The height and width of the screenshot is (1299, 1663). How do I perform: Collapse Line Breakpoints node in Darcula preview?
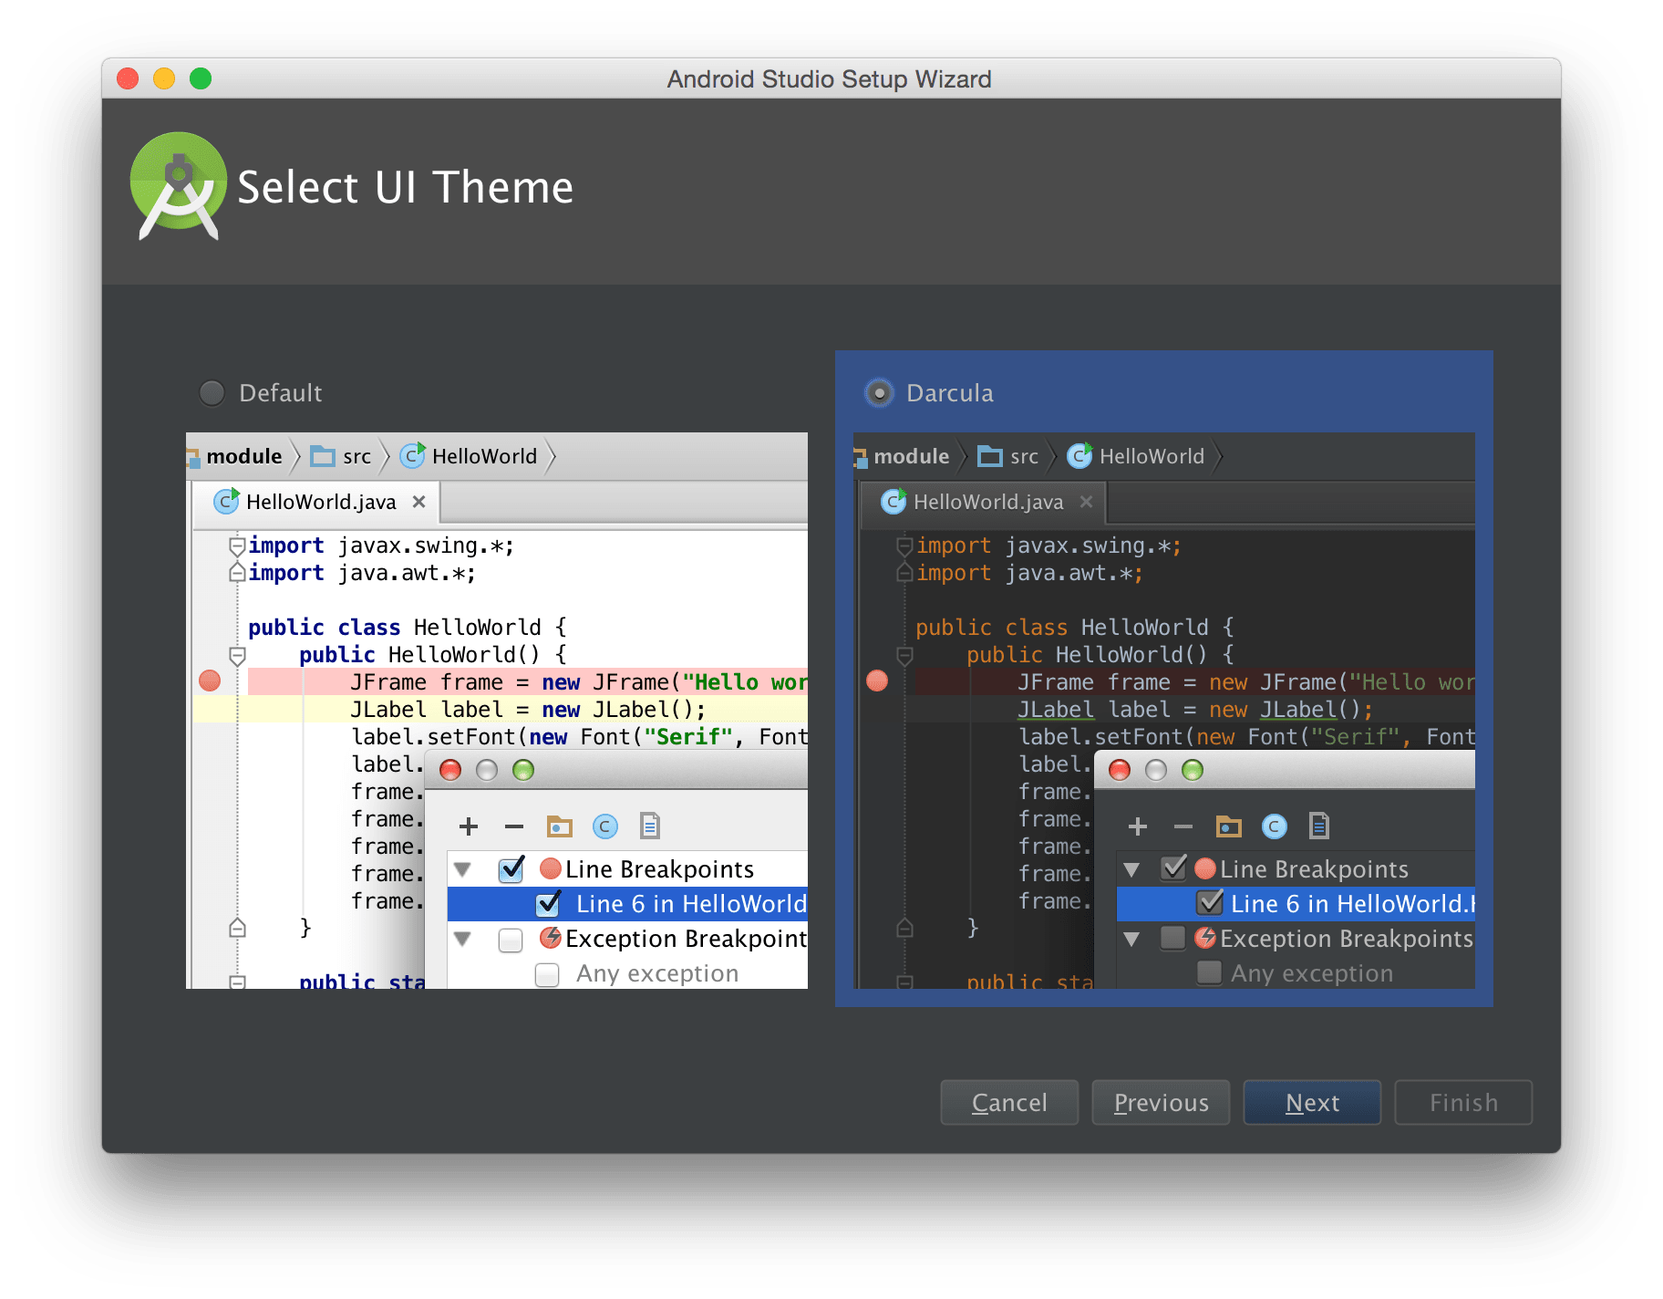click(1131, 869)
